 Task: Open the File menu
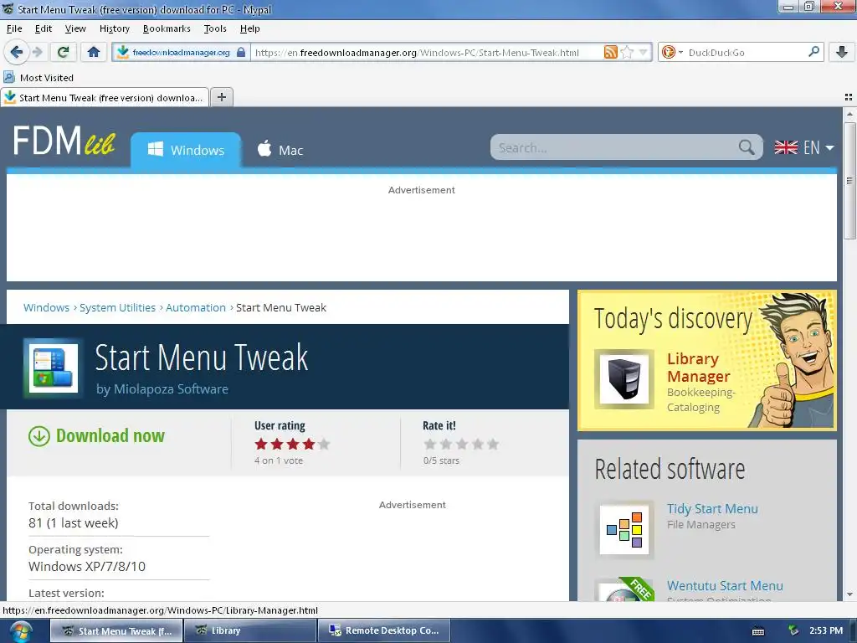pos(14,28)
